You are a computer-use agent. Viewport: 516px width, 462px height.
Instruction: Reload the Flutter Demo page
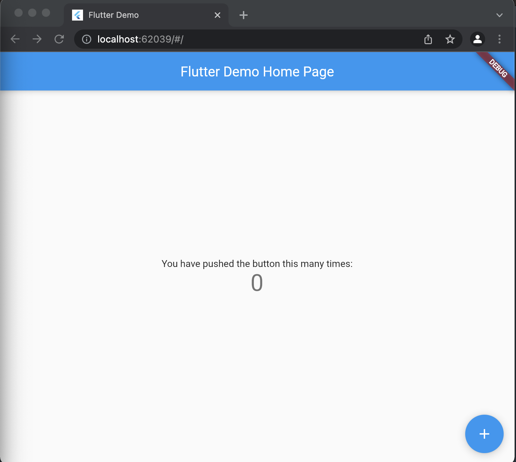59,39
